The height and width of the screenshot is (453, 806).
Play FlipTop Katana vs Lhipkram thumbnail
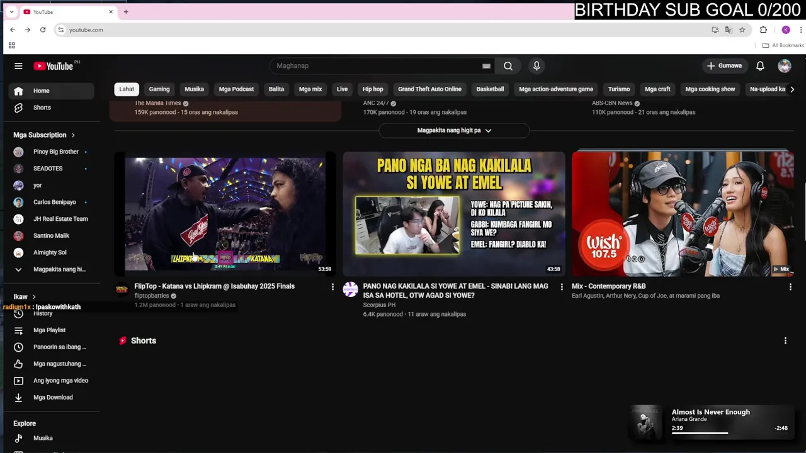pos(225,214)
